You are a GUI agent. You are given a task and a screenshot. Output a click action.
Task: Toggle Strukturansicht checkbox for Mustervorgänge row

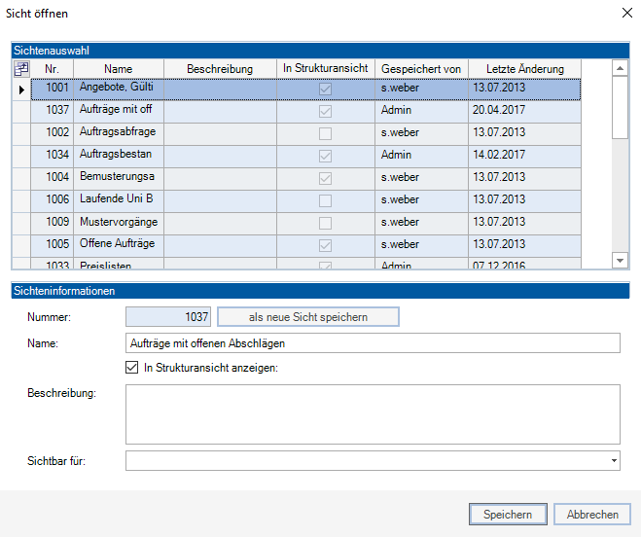(325, 222)
